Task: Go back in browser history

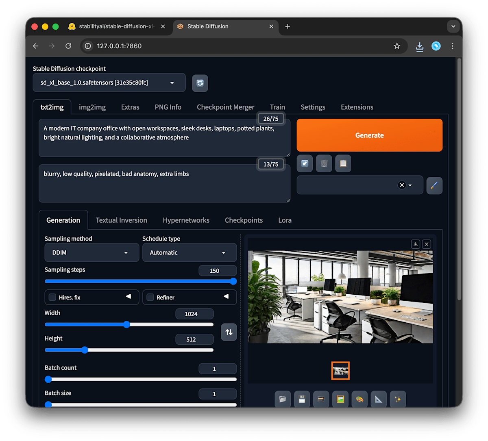Action: [36, 46]
